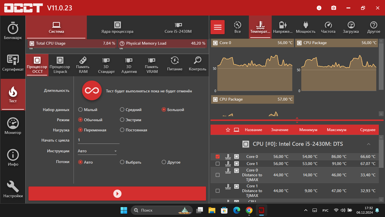Open the Монитор gauge section
The width and height of the screenshot is (385, 217).
13,126
